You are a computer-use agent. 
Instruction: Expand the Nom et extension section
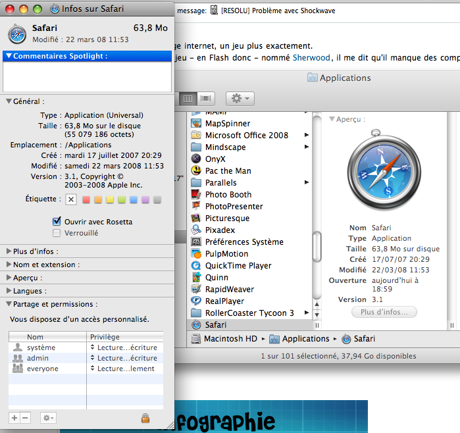pos(9,265)
